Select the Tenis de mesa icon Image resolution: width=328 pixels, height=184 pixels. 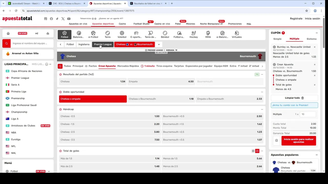pos(150,34)
